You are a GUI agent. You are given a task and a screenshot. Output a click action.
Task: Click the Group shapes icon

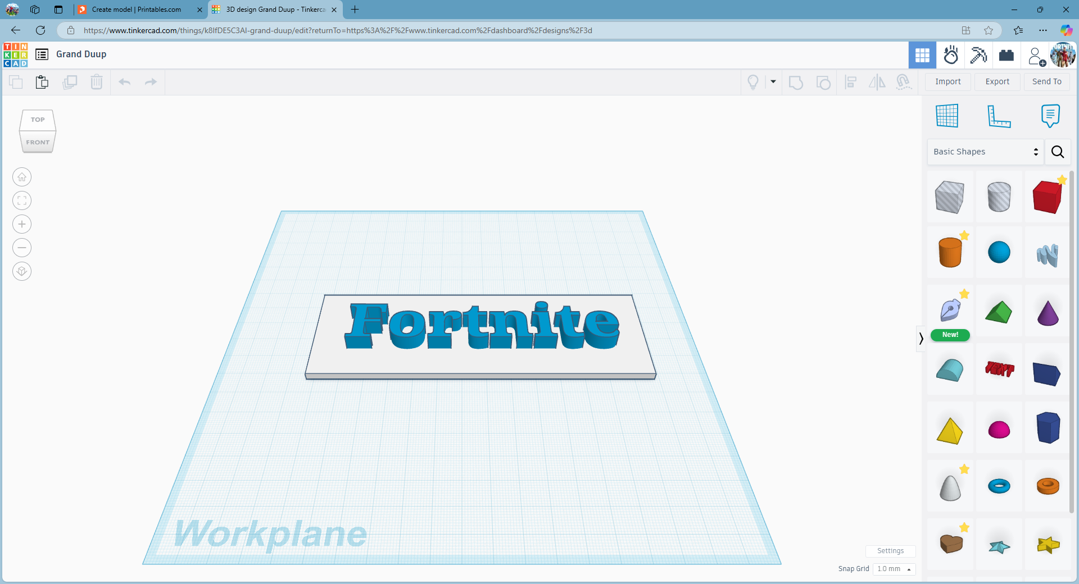[x=796, y=83]
